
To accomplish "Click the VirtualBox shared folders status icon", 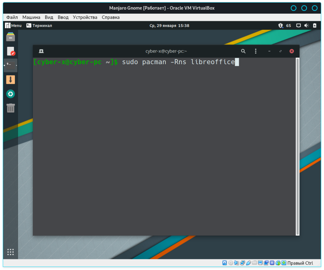I will [254, 263].
